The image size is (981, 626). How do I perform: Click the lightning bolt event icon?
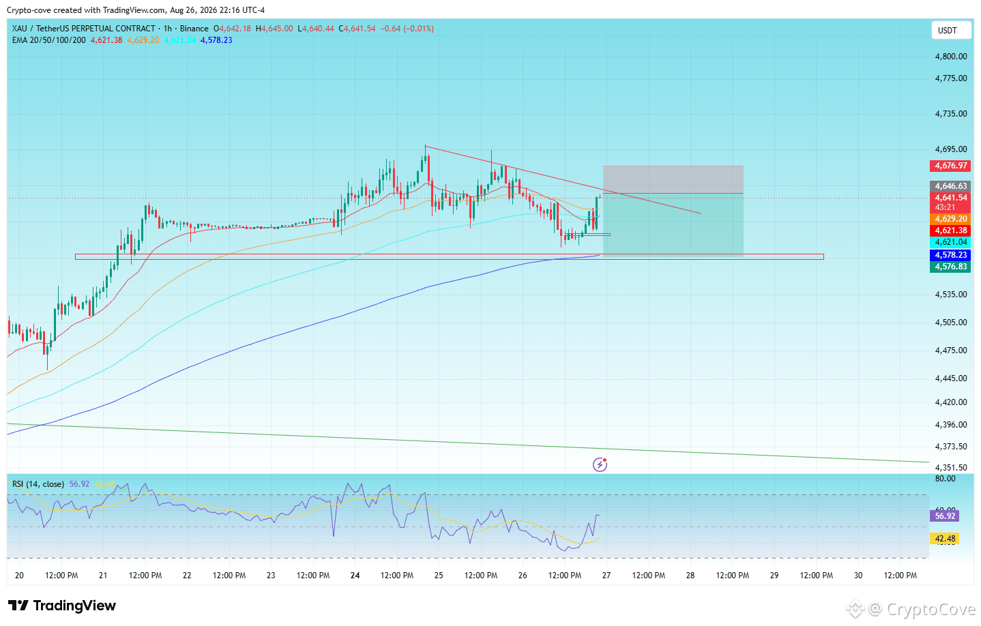[600, 465]
